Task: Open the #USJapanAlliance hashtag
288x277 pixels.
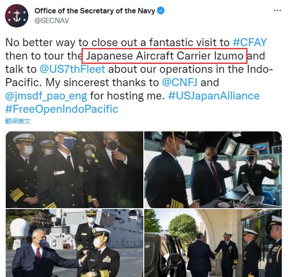Action: pos(214,96)
